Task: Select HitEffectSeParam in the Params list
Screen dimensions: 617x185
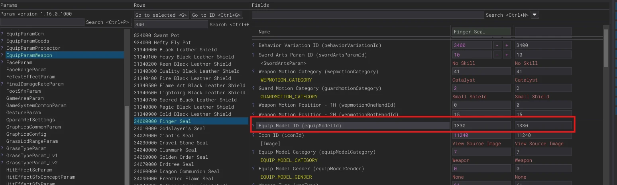Action: point(29,170)
